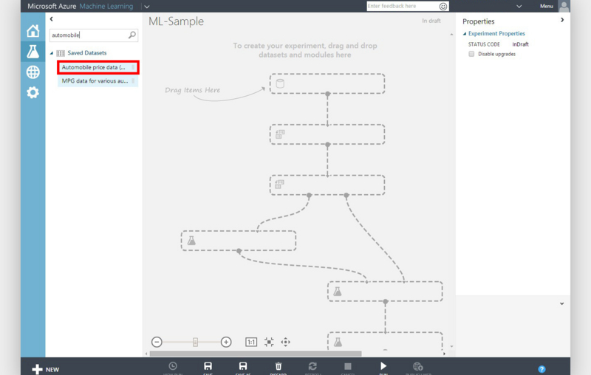Open the Experiments flask icon in sidebar
This screenshot has height=375, width=591.
point(33,51)
